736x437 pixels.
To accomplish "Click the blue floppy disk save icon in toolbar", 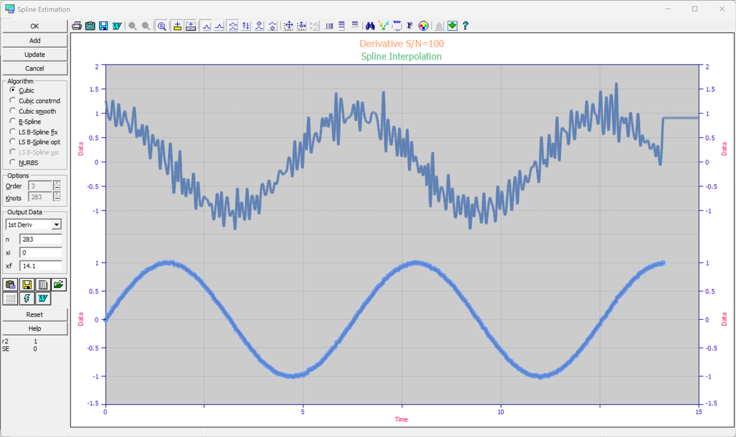I will [104, 26].
